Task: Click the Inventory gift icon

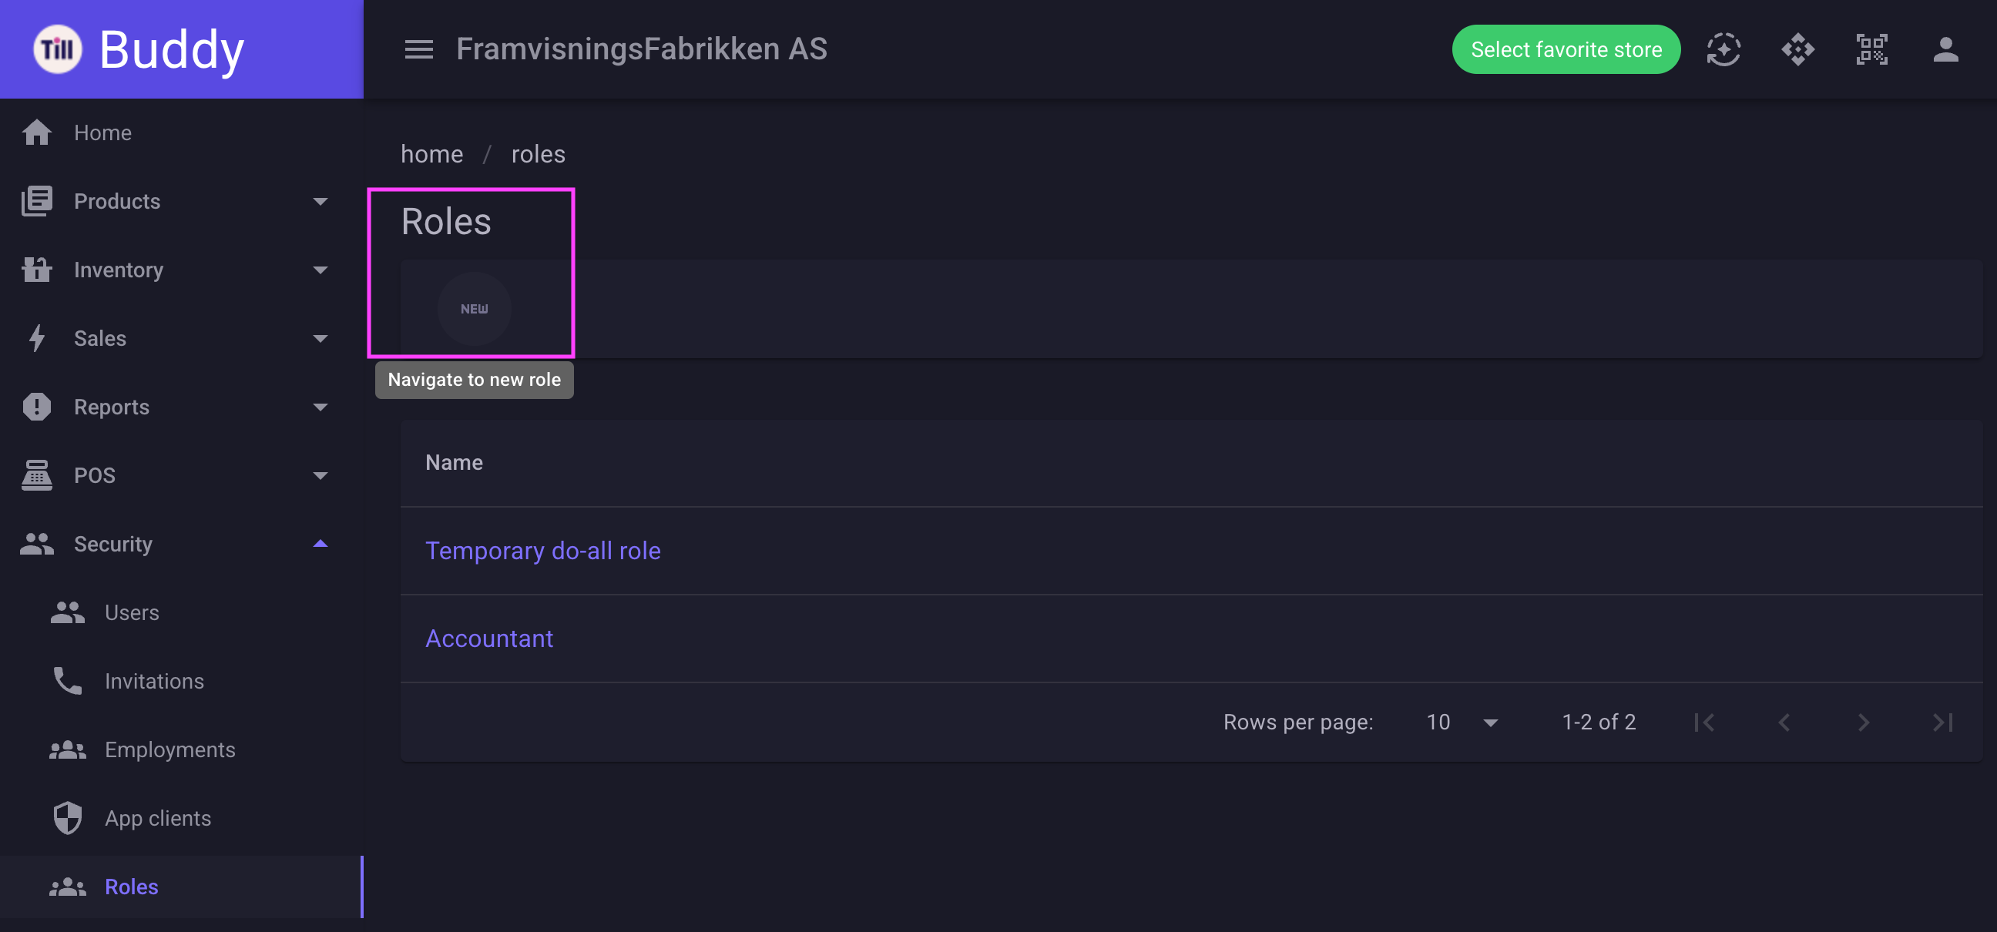Action: coord(36,270)
